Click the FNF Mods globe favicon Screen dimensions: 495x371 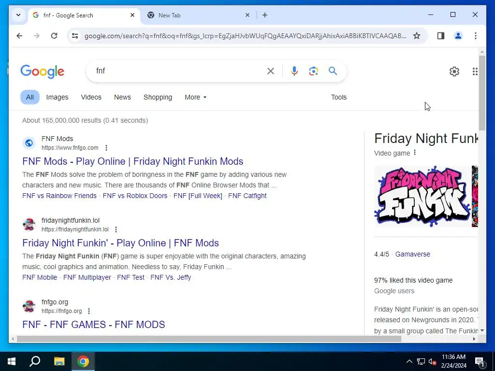pyautogui.click(x=29, y=143)
